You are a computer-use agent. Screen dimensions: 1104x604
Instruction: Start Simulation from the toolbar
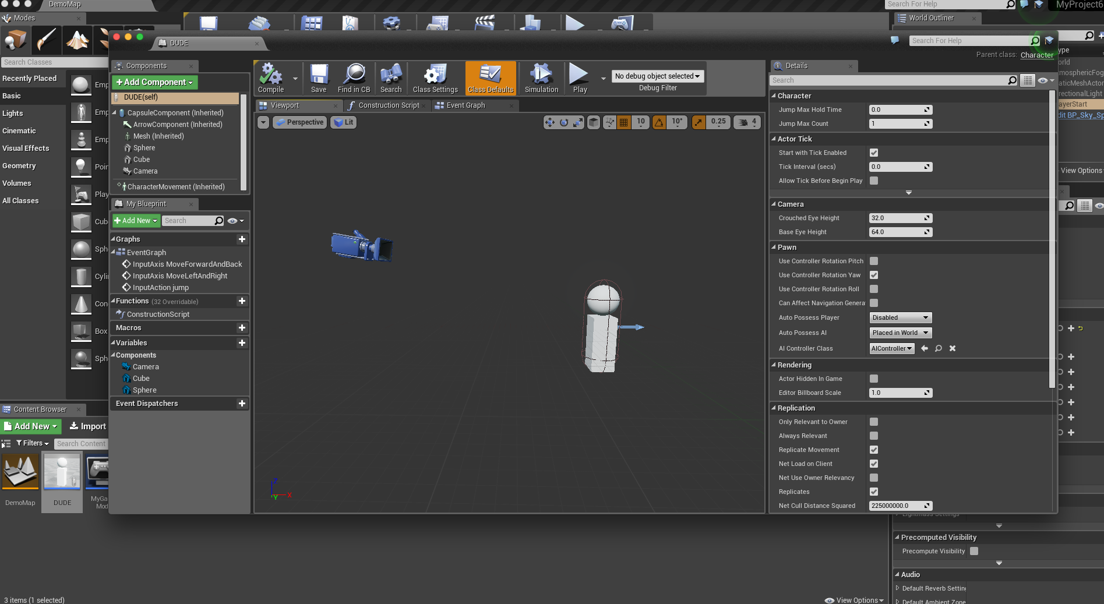541,77
